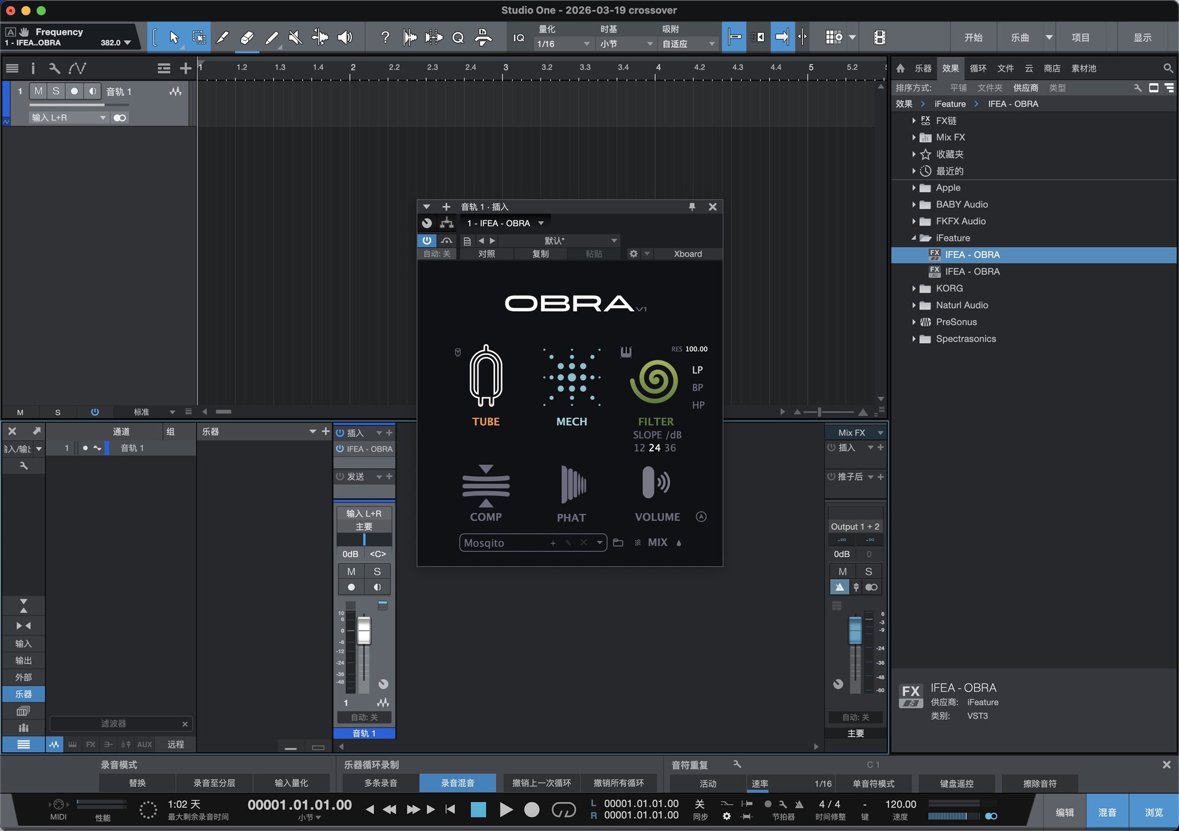Click the FILTER spiral icon in OBRA
1179x831 pixels.
click(x=654, y=381)
